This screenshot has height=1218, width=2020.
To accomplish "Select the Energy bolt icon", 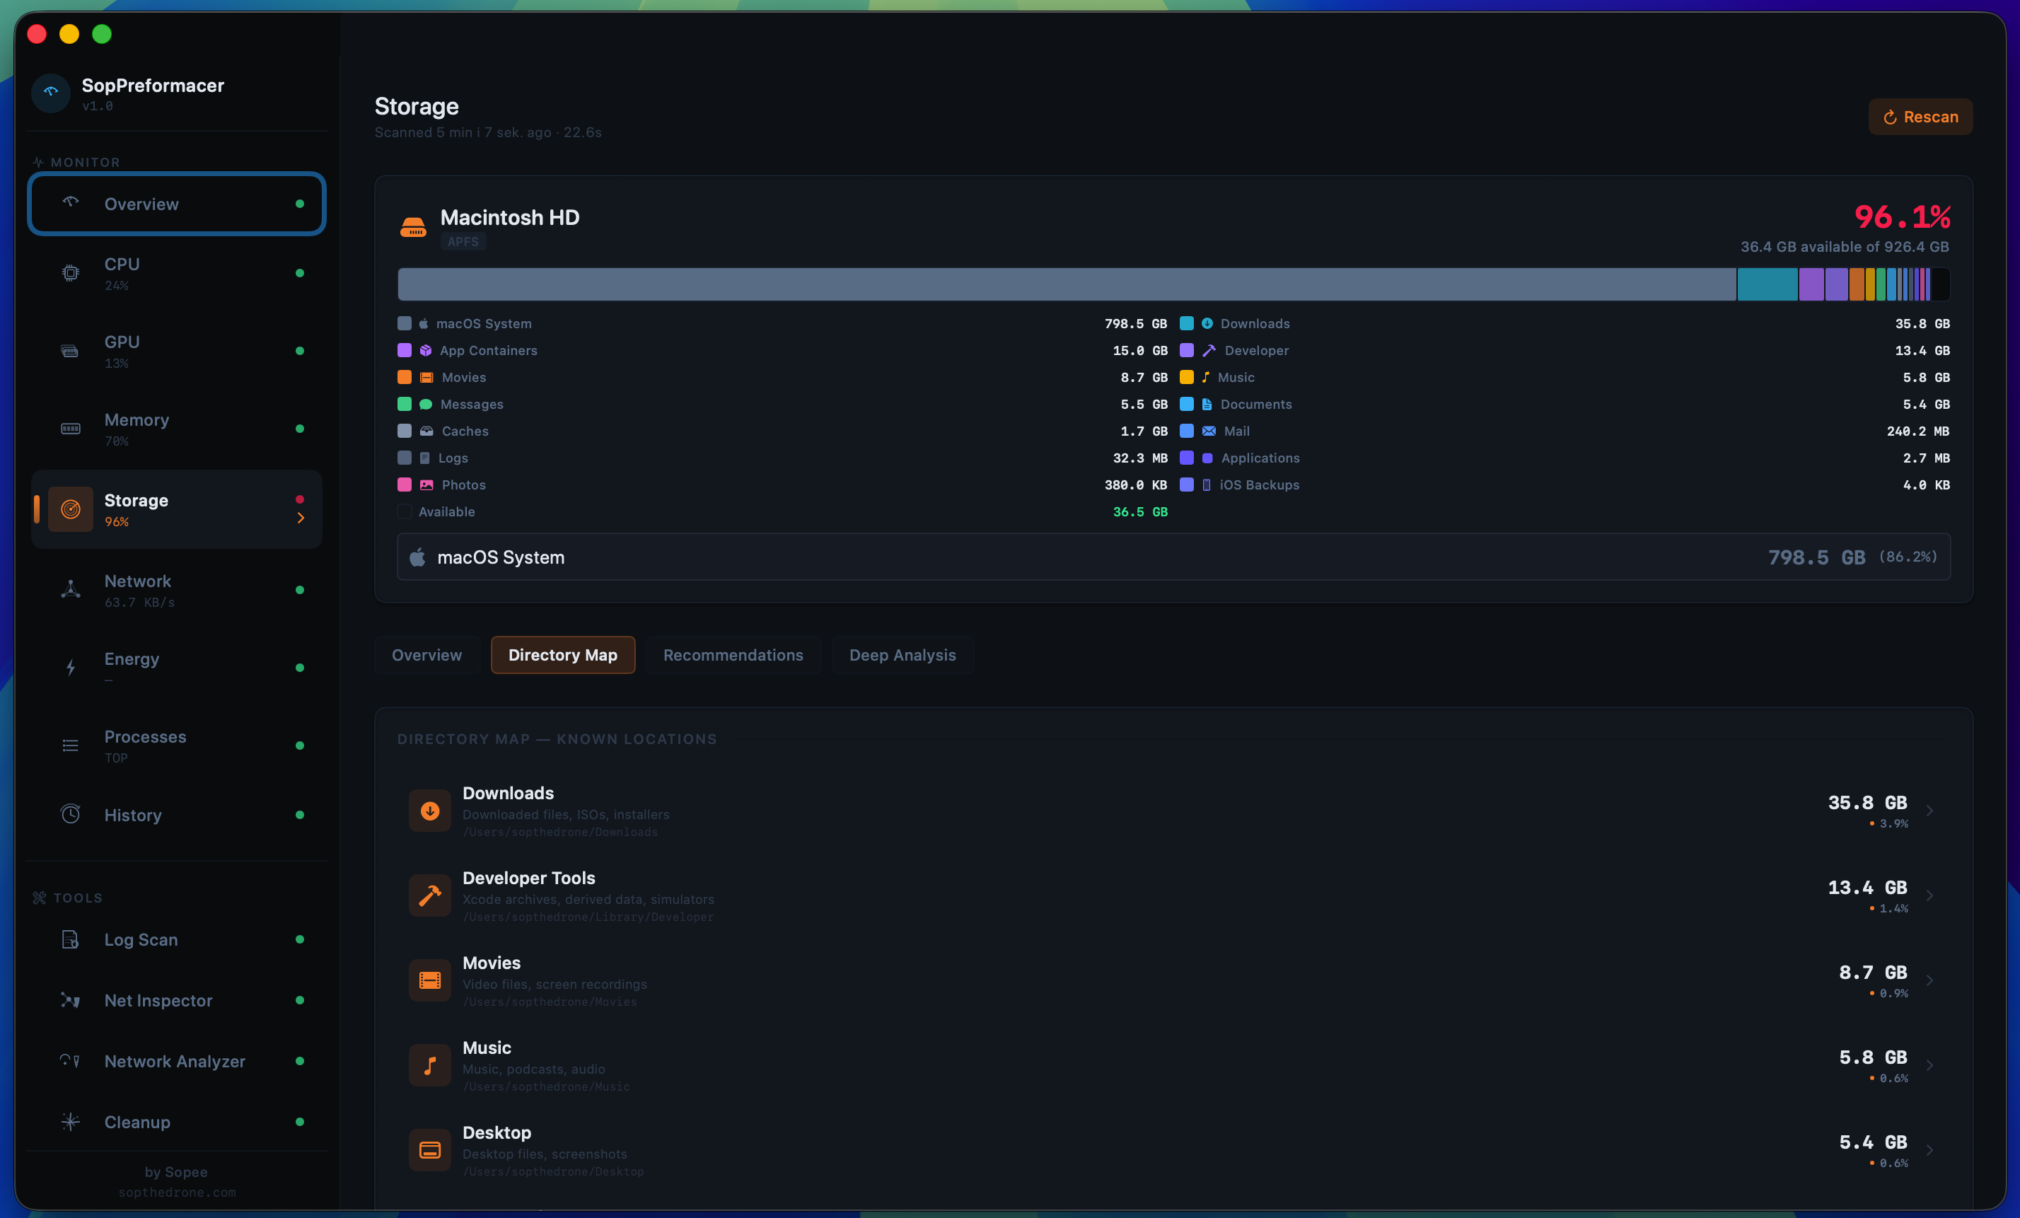I will tap(71, 667).
